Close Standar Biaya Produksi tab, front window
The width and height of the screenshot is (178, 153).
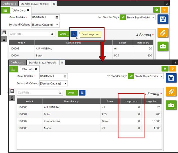coord(62,63)
